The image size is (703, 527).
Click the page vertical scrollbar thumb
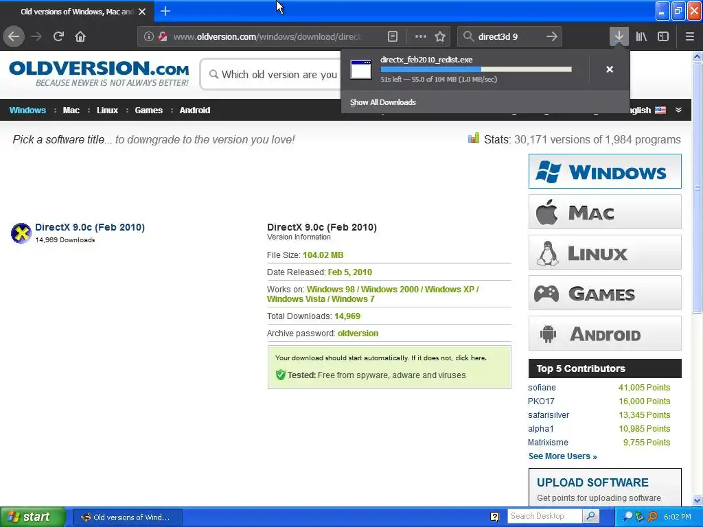click(697, 188)
